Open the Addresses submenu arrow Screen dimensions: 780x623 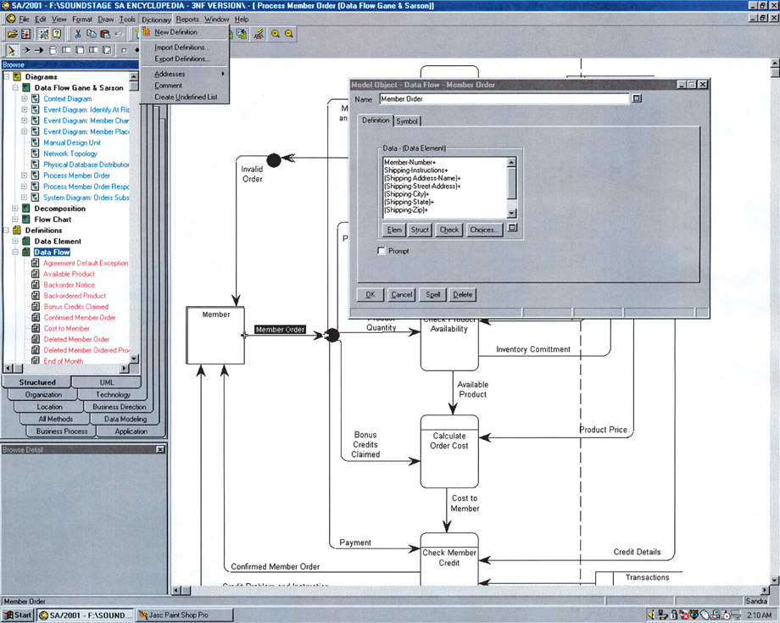pos(223,74)
